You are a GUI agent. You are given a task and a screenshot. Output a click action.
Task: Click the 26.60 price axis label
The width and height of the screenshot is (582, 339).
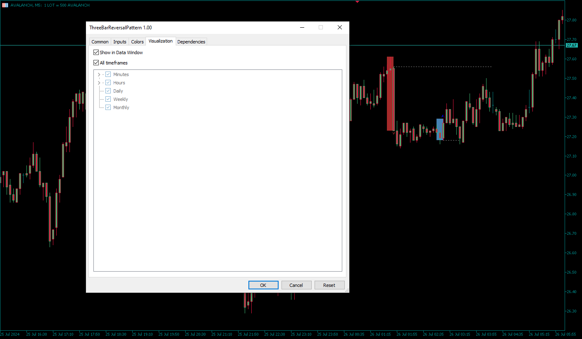click(572, 253)
